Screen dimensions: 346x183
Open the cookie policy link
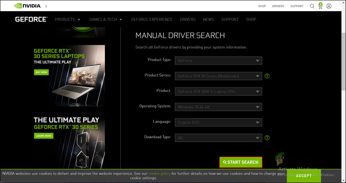160,173
